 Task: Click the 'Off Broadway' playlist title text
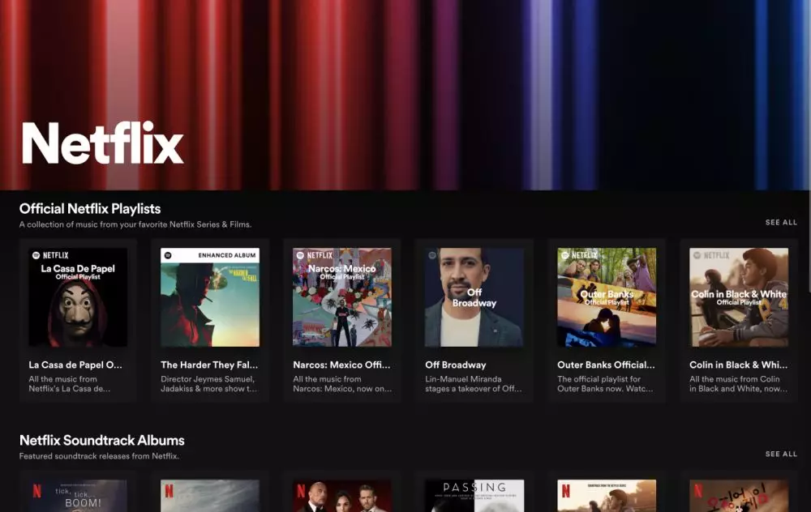[454, 364]
